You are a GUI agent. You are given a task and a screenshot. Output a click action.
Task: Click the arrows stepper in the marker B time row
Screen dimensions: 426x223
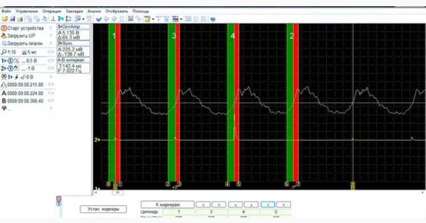(51, 101)
